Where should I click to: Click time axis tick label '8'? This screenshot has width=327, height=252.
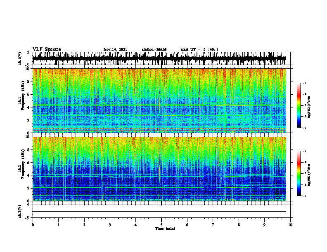coord(239,225)
